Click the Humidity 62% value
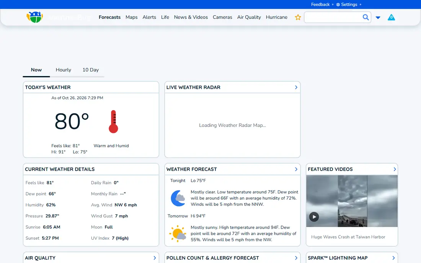 tap(51, 205)
